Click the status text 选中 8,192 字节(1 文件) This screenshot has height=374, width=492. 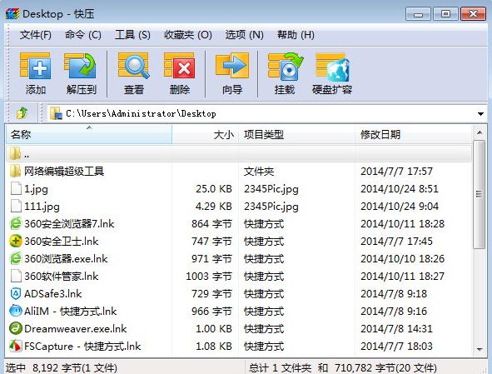click(x=62, y=367)
